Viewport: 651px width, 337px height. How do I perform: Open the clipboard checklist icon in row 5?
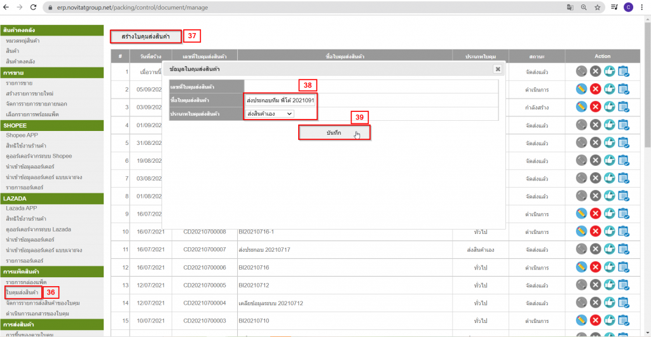623,143
